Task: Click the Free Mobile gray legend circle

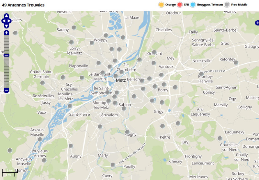Action: click(x=227, y=5)
